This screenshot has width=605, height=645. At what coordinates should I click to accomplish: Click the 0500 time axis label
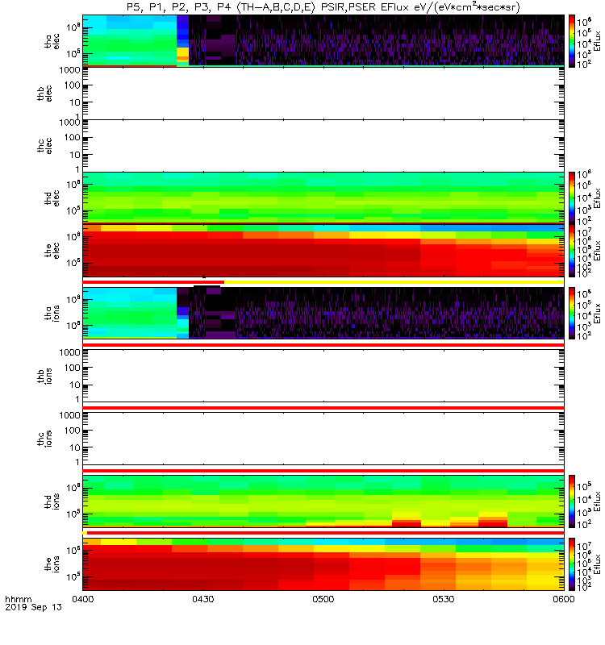click(x=323, y=599)
